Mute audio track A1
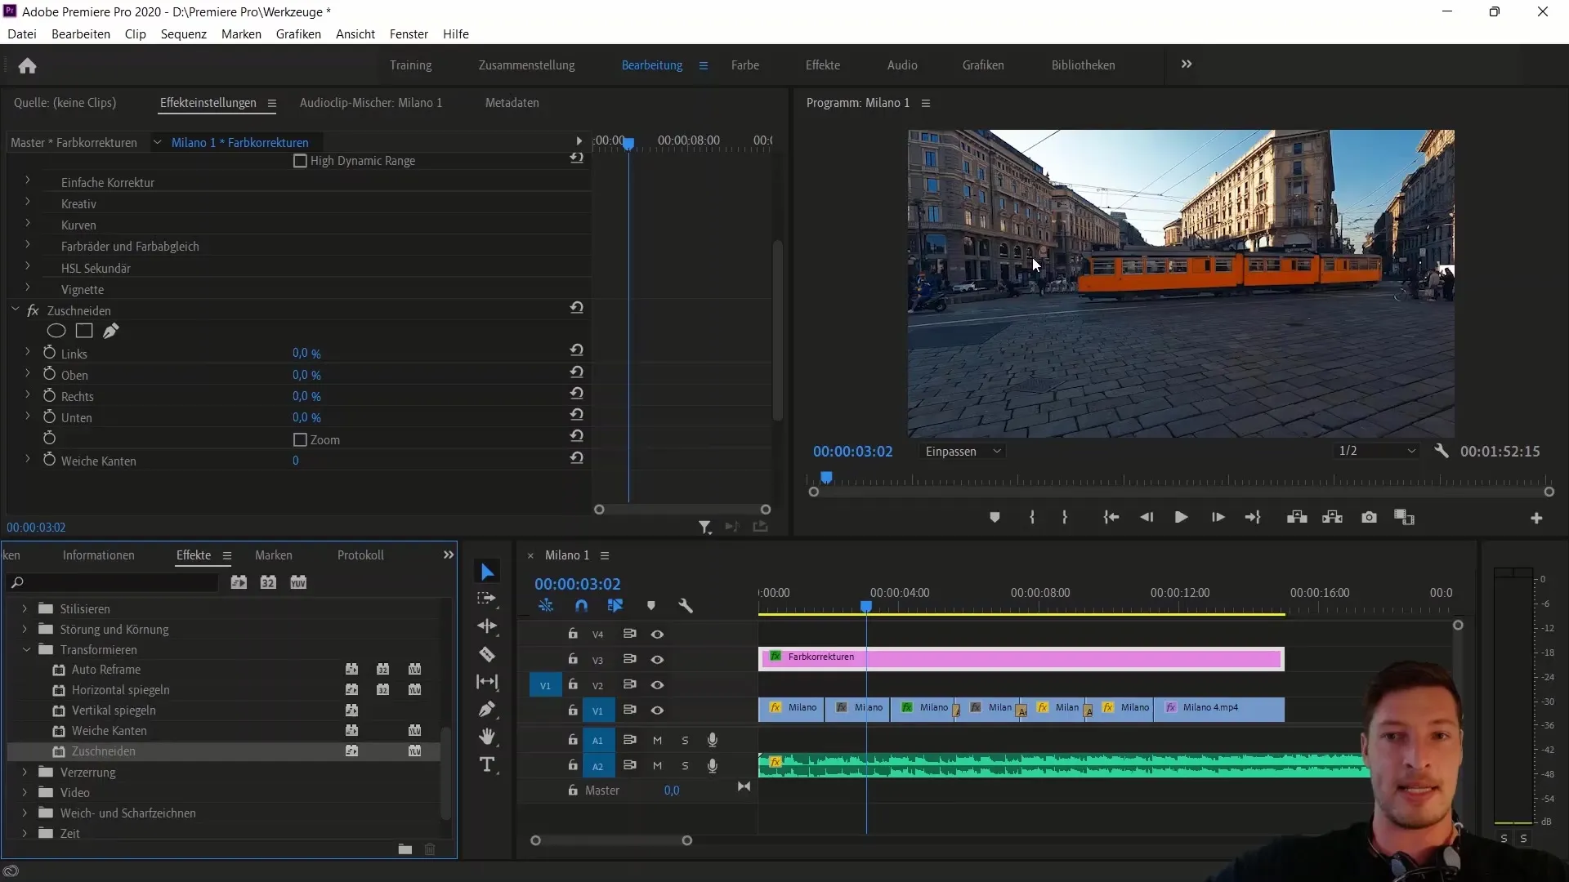 point(657,740)
